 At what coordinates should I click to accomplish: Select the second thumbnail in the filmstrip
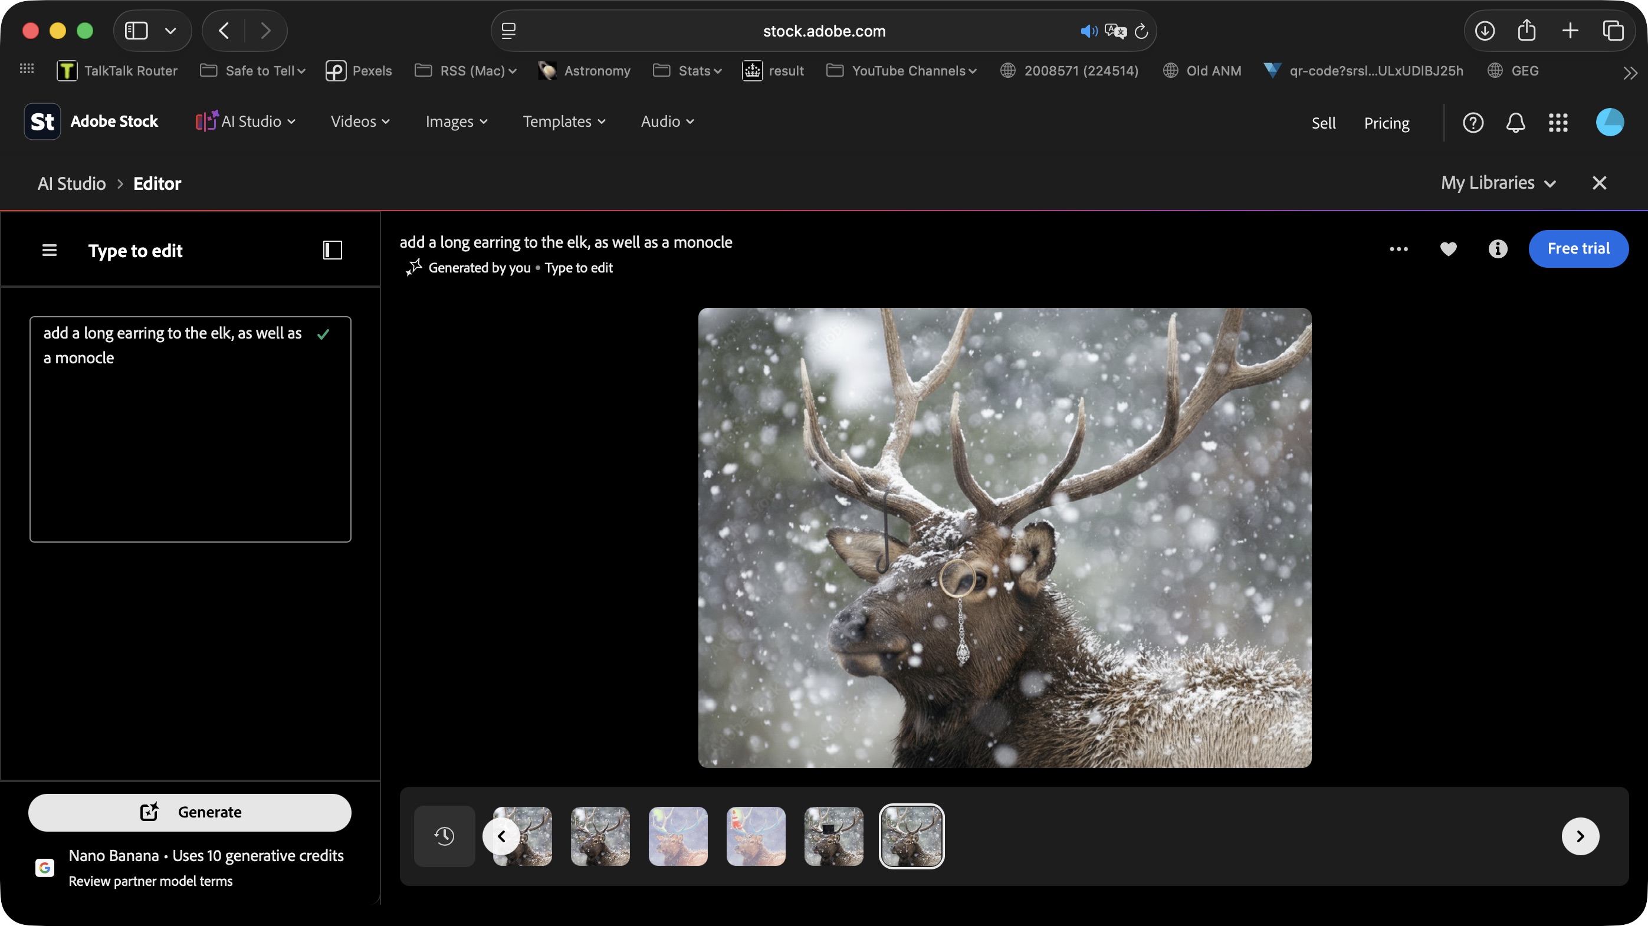(x=600, y=836)
